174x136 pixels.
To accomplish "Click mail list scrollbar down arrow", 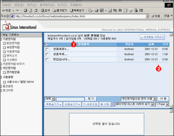I will (x=171, y=107).
